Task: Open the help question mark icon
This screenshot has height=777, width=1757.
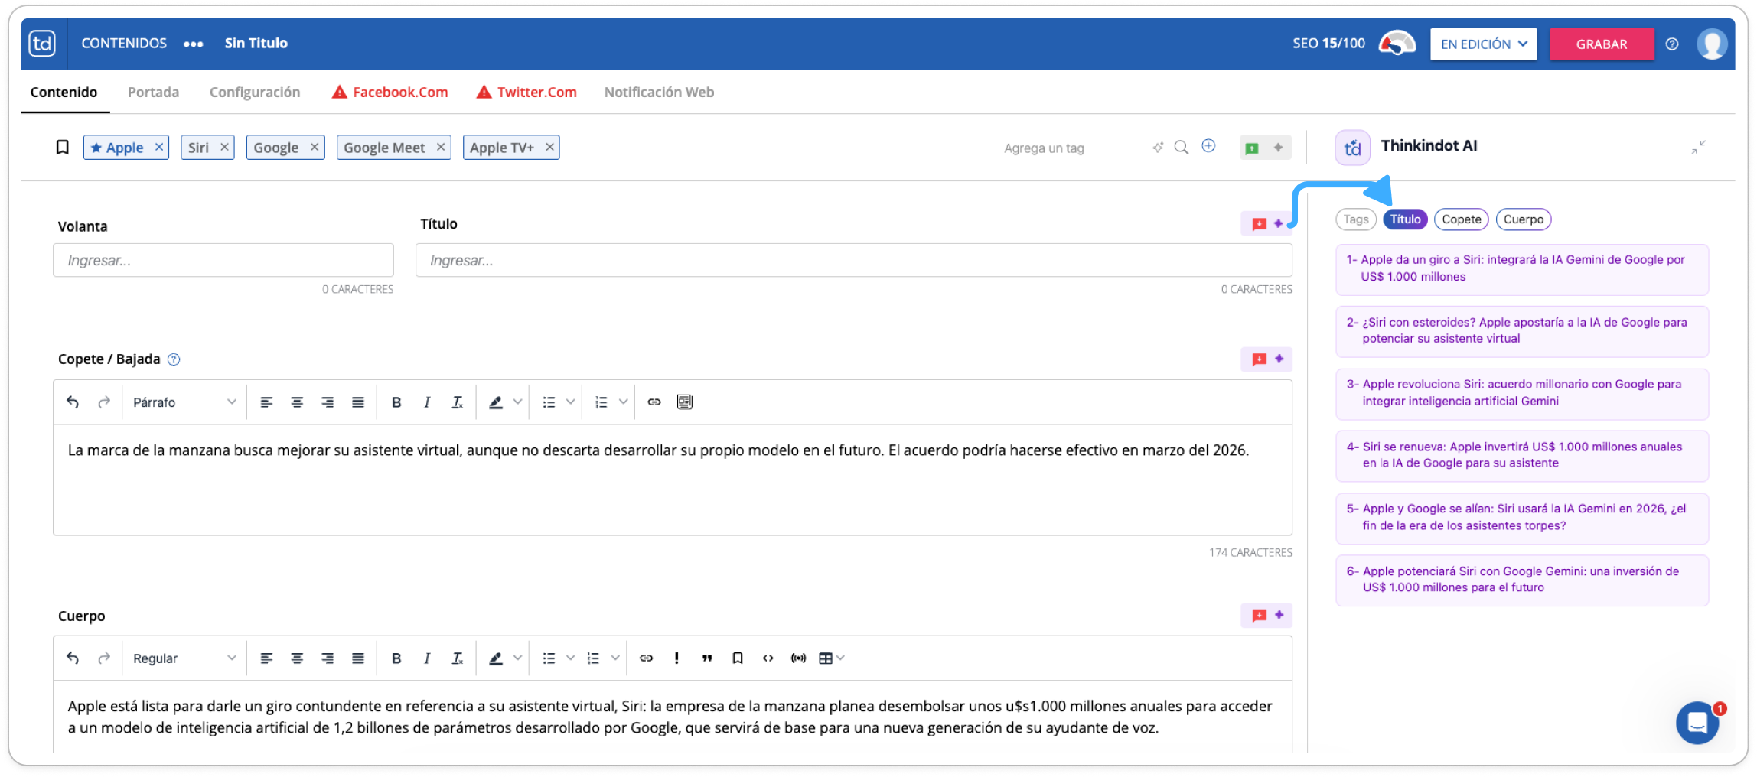Action: pyautogui.click(x=1672, y=44)
